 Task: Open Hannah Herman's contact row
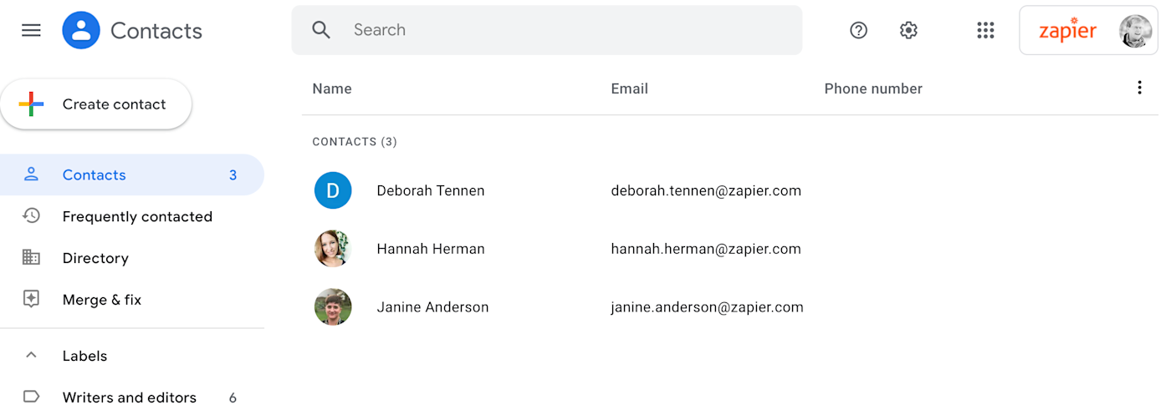[x=430, y=249]
